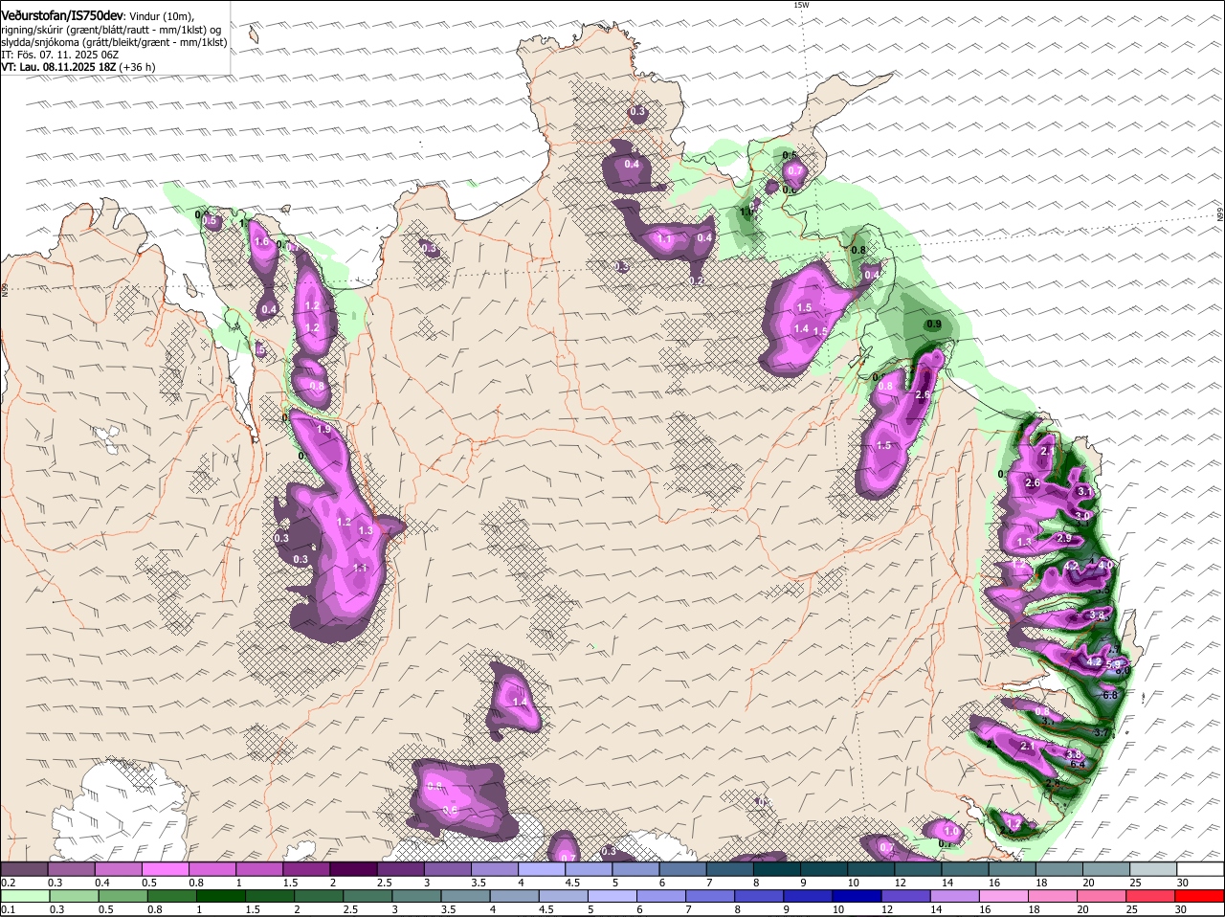The width and height of the screenshot is (1225, 917).
Task: Click the white swatch above 30 in upper legend
Action: [1201, 868]
